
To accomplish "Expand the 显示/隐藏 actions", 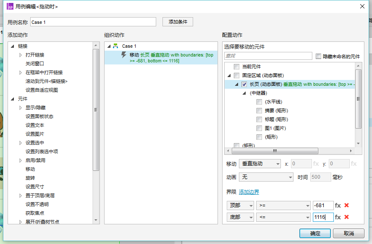I will click(21, 108).
